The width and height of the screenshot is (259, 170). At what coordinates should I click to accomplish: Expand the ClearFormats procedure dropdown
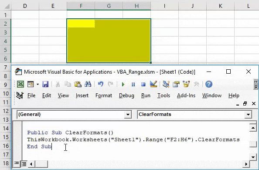[248, 115]
